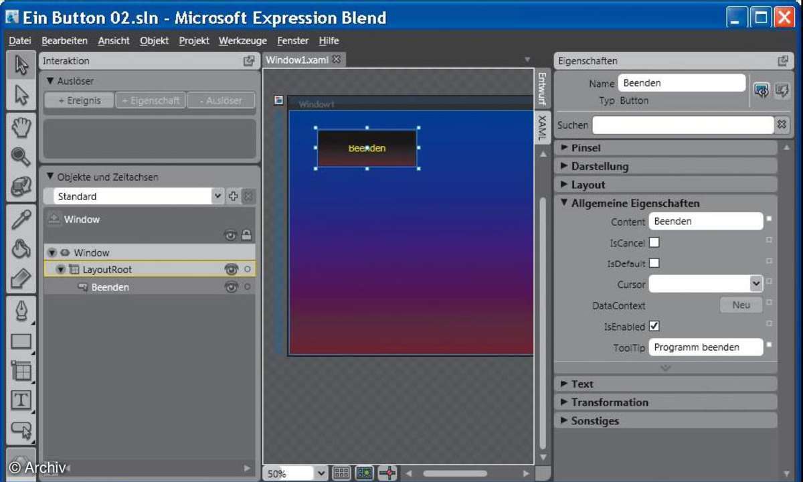Select the Zoom magnifier tool

pos(21,157)
